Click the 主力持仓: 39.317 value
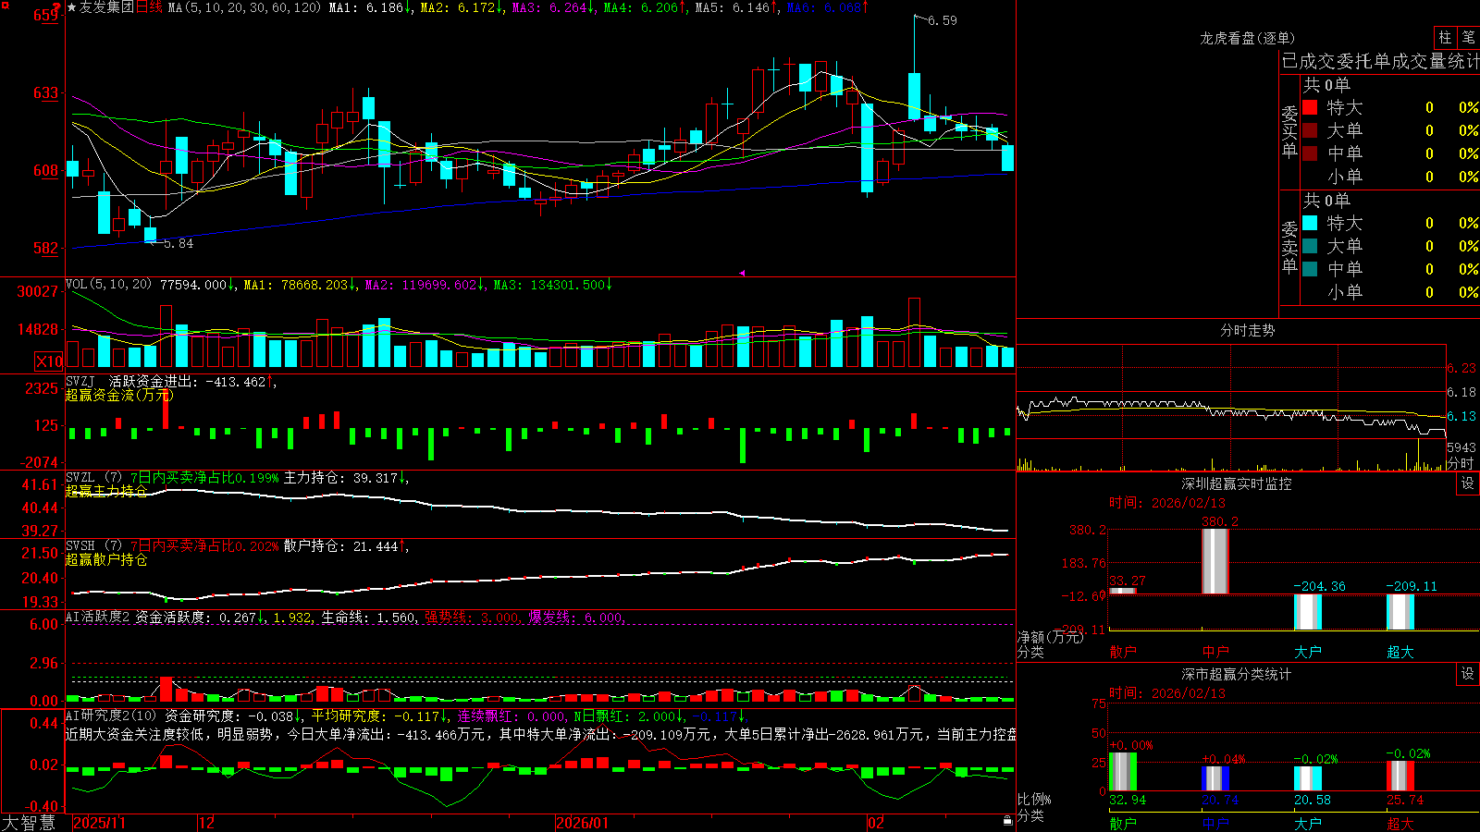This screenshot has width=1480, height=832. click(x=346, y=478)
